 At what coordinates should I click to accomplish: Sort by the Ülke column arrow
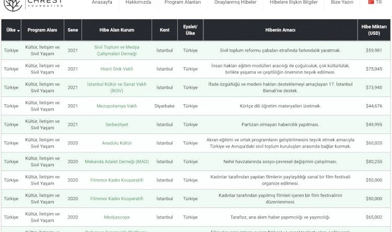click(x=19, y=31)
